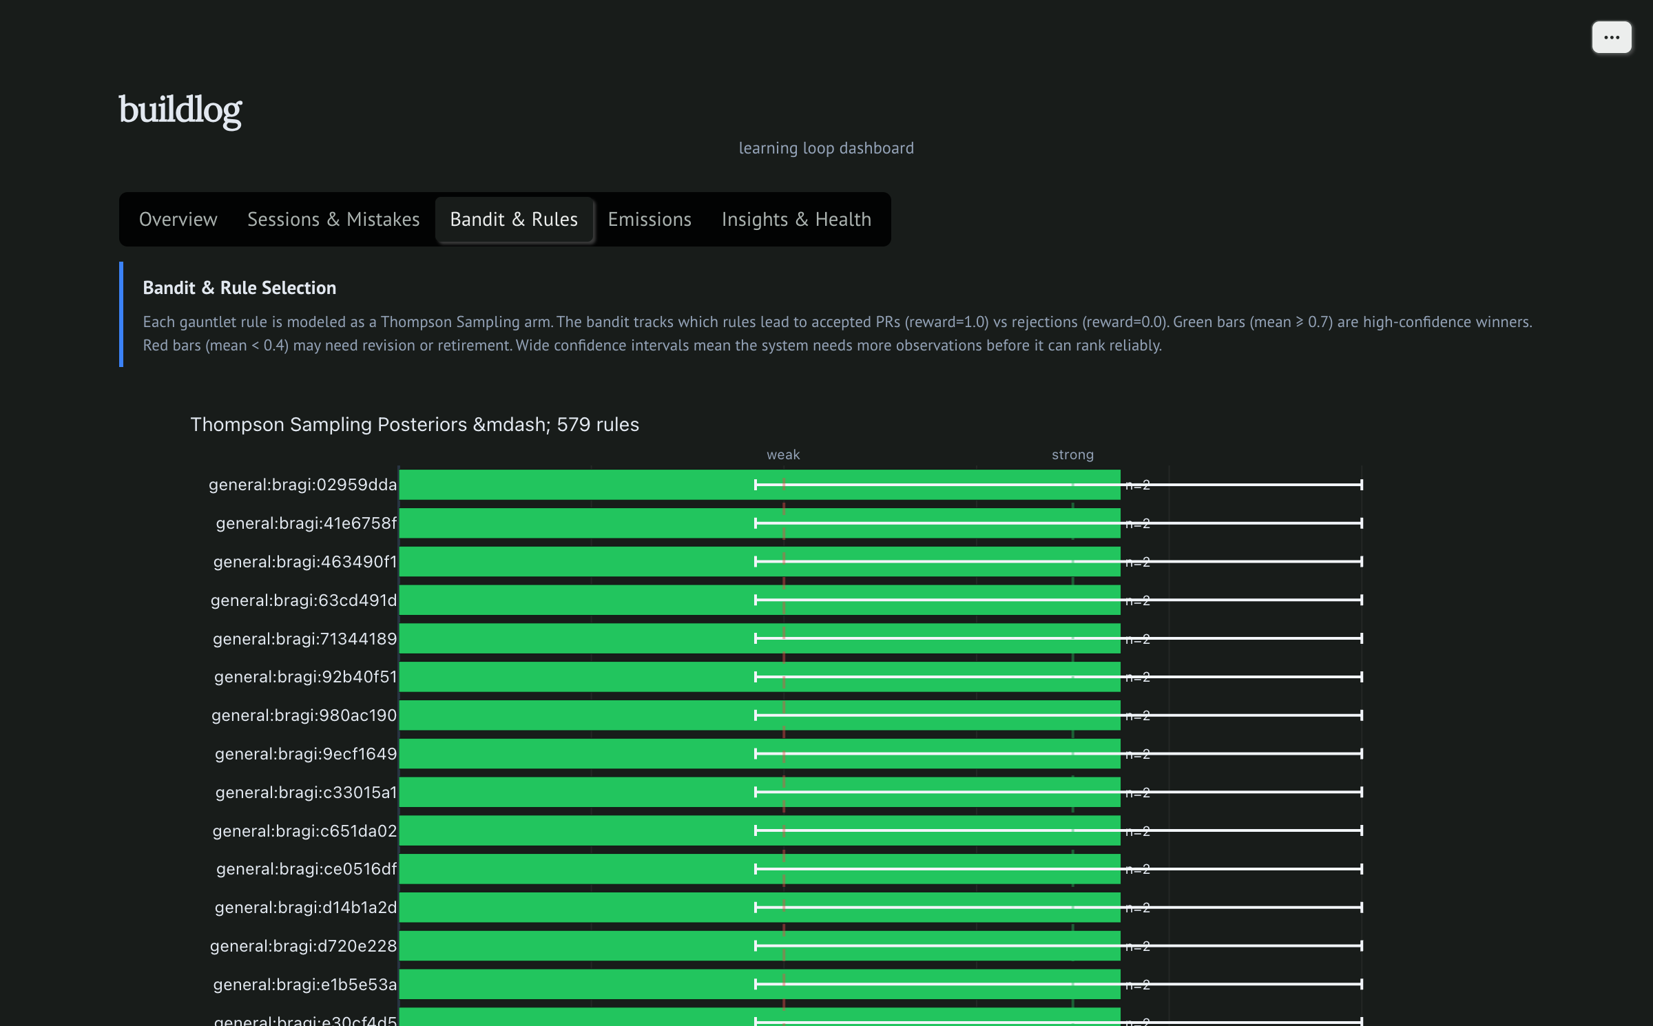Click the right confidence-interval cap of general:bragi:c33015a1

click(x=1361, y=793)
